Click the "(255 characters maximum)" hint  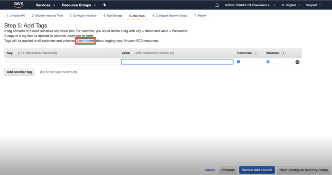click(155, 53)
